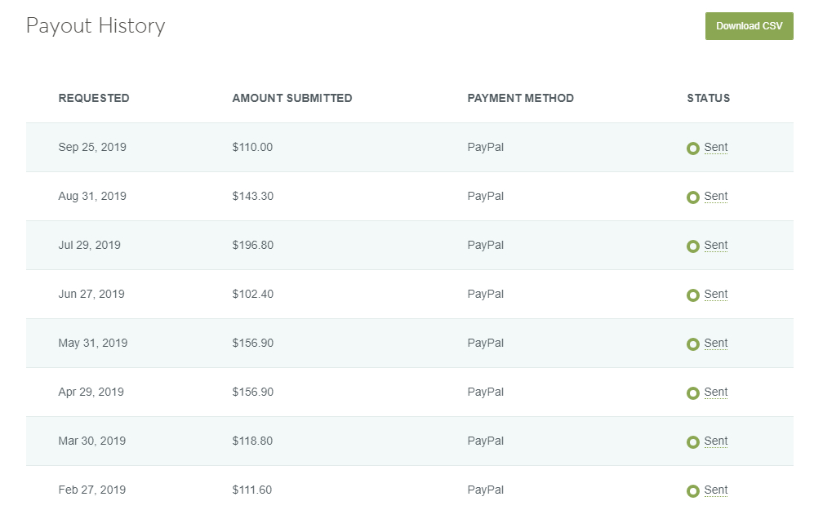Click the green status circle for May 31, 2019

coord(692,344)
